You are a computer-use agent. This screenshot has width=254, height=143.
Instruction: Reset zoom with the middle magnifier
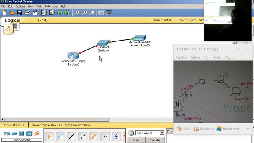84,13
